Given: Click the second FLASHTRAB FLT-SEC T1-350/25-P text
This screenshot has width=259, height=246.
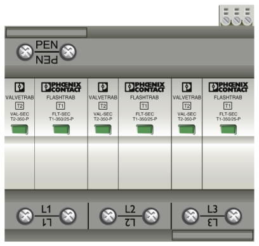Looking at the screenshot, I should pyautogui.click(x=145, y=117).
